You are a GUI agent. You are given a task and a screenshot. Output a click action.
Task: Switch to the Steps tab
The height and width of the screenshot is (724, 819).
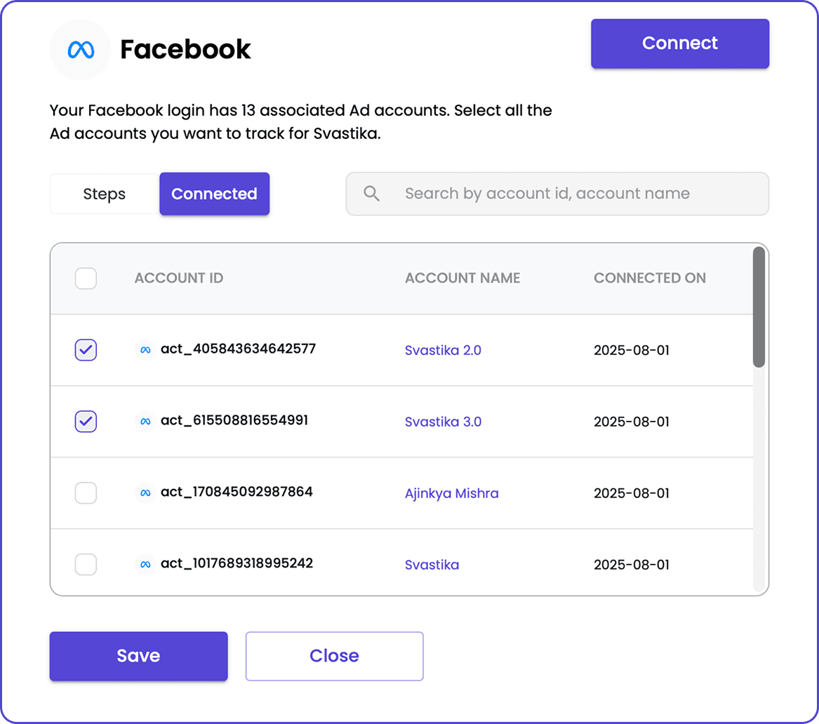(x=105, y=194)
